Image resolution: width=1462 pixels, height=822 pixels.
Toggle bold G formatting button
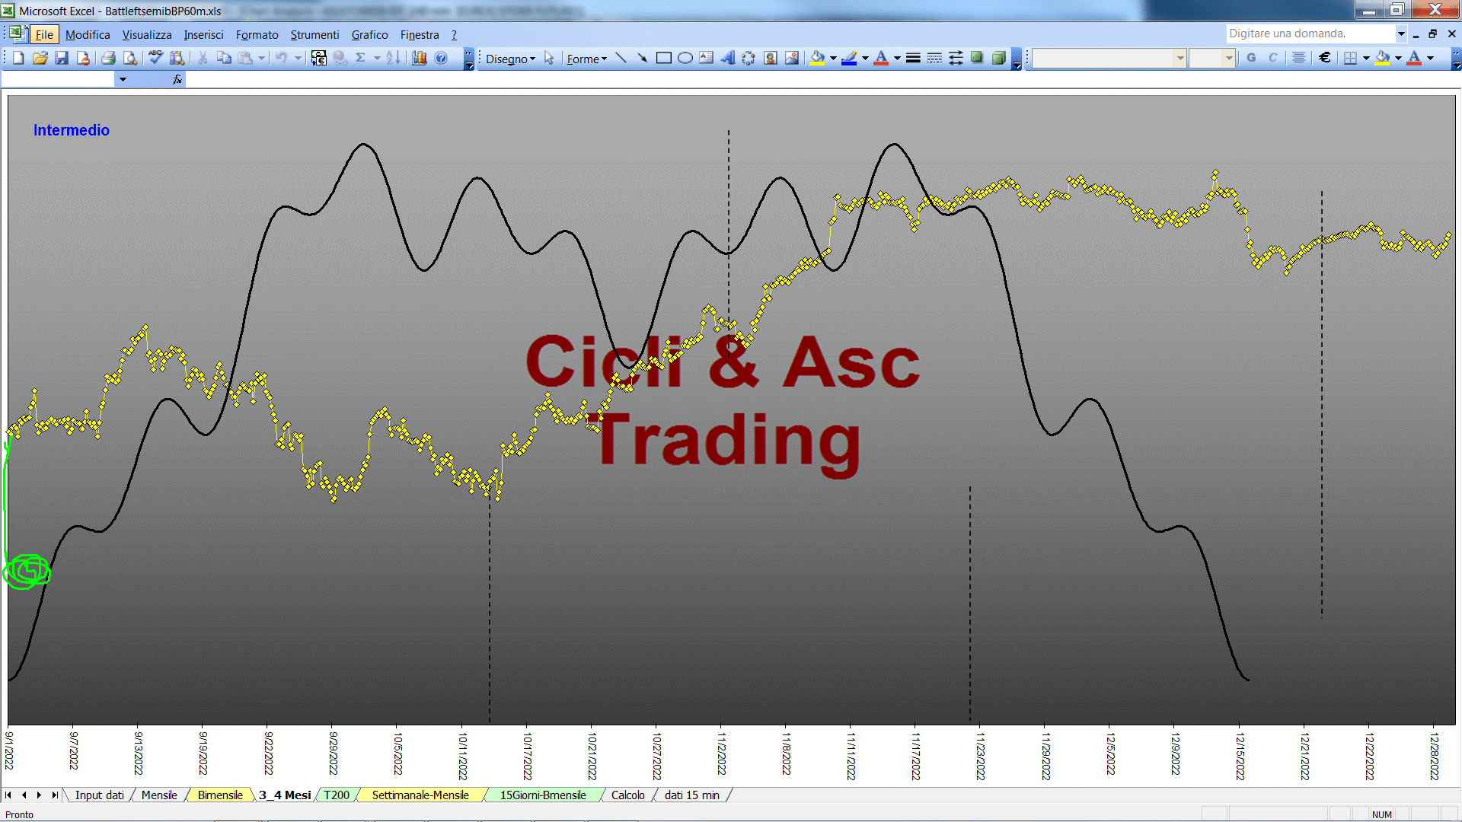[1251, 58]
